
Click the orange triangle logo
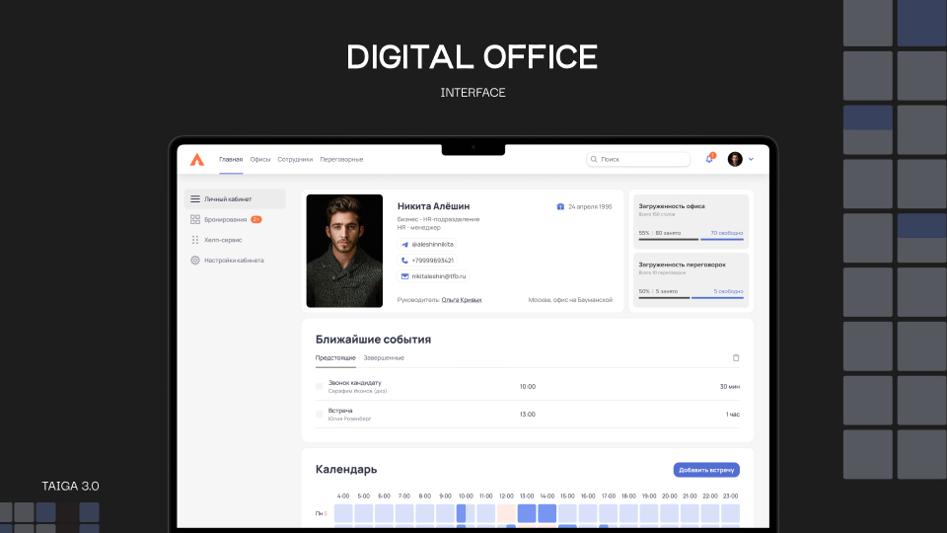(x=197, y=160)
